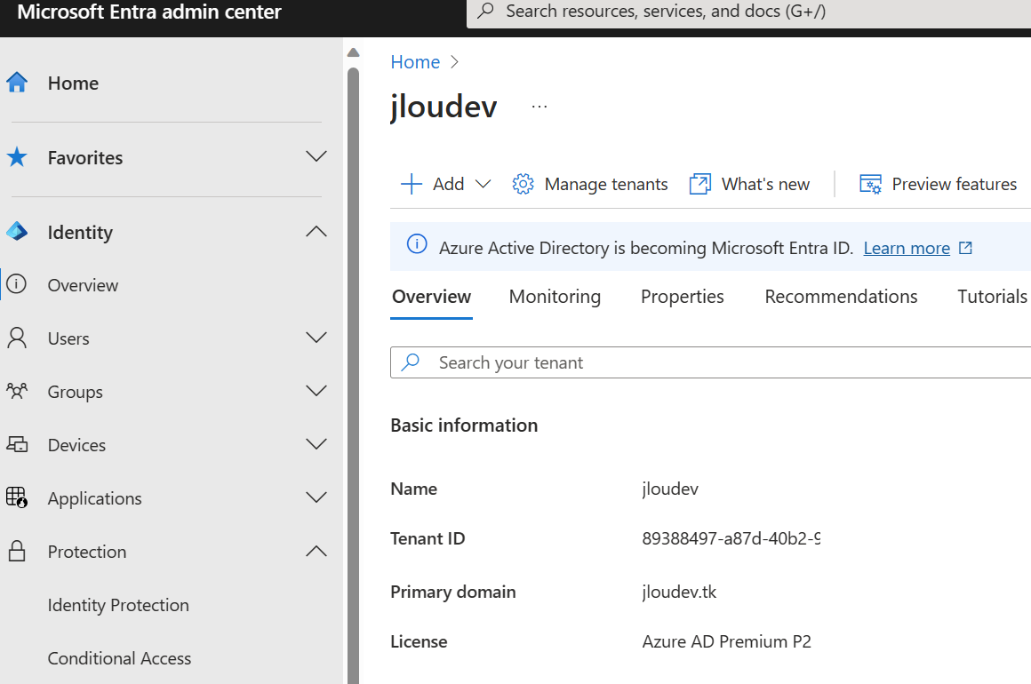Click the Users label in sidebar

click(x=68, y=338)
